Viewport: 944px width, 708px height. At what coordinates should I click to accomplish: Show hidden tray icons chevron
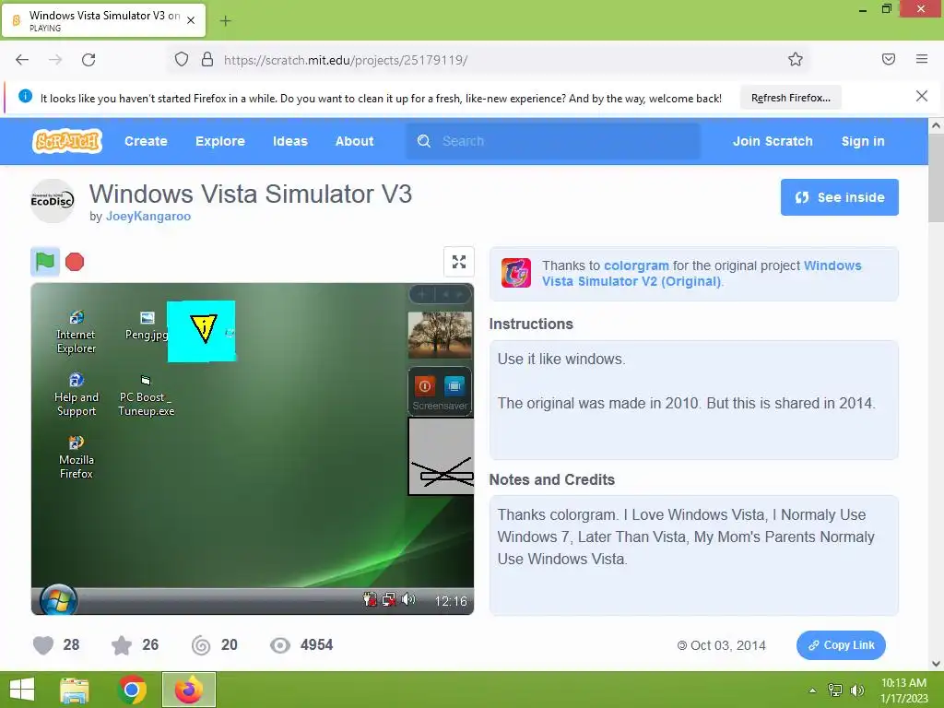point(813,690)
